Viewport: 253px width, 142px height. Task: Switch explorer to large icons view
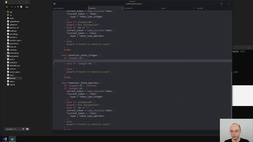(x=27, y=129)
